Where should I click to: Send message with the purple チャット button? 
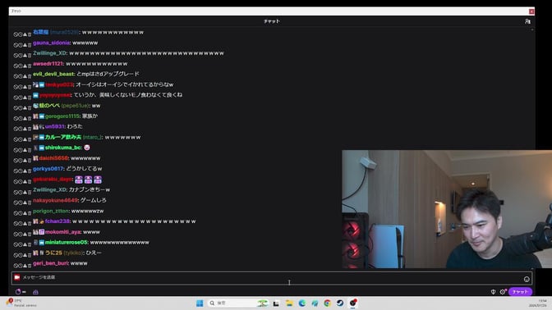520,292
